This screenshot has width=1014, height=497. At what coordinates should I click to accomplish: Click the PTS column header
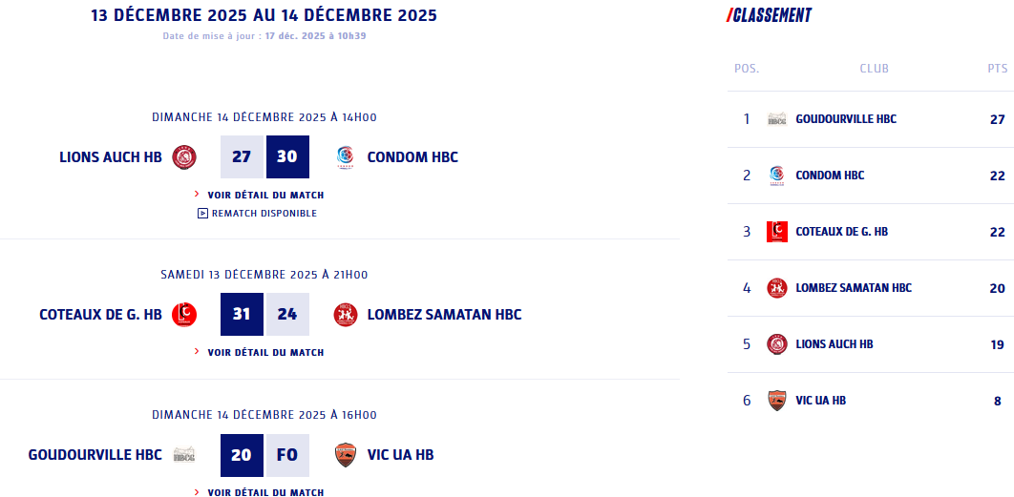pyautogui.click(x=997, y=69)
